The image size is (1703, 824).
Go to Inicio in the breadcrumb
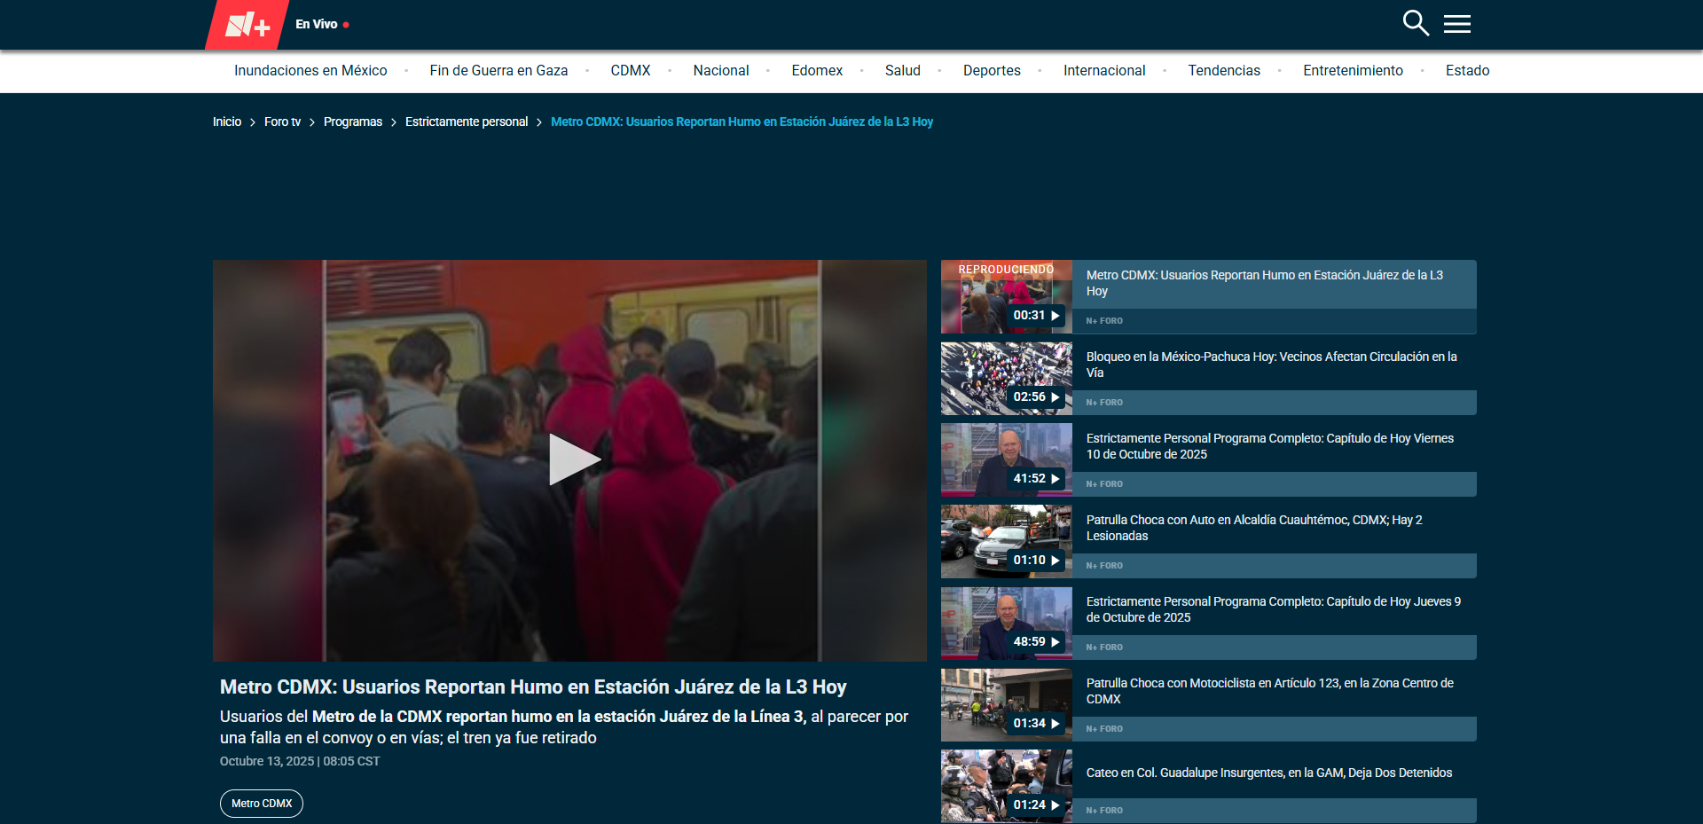(x=227, y=122)
